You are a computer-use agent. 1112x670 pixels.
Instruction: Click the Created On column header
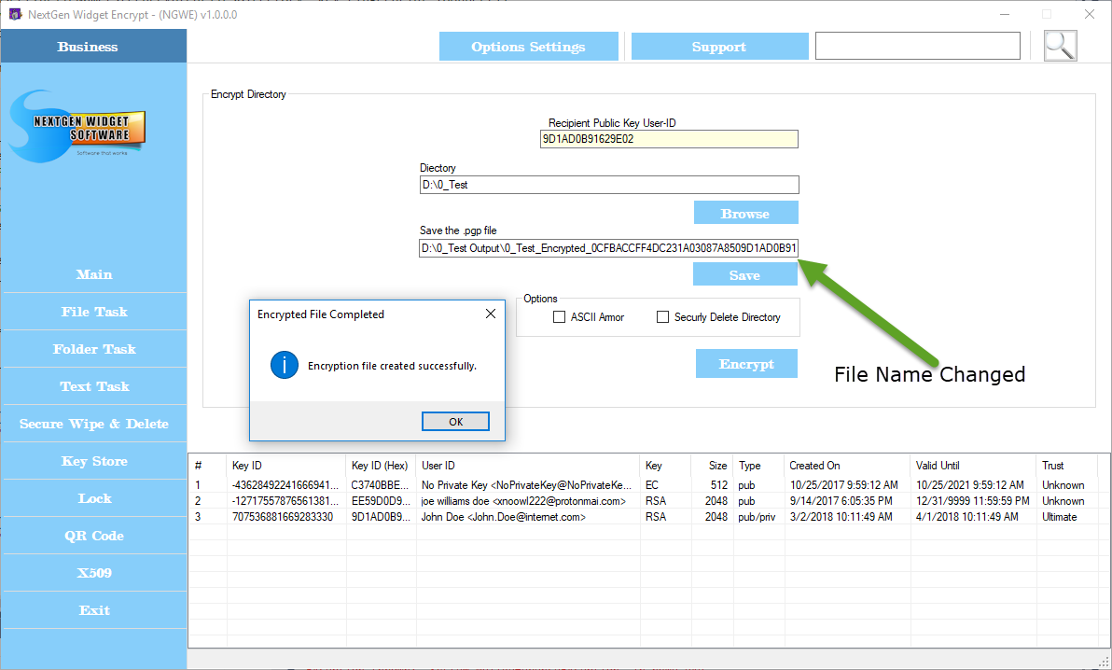(x=847, y=466)
